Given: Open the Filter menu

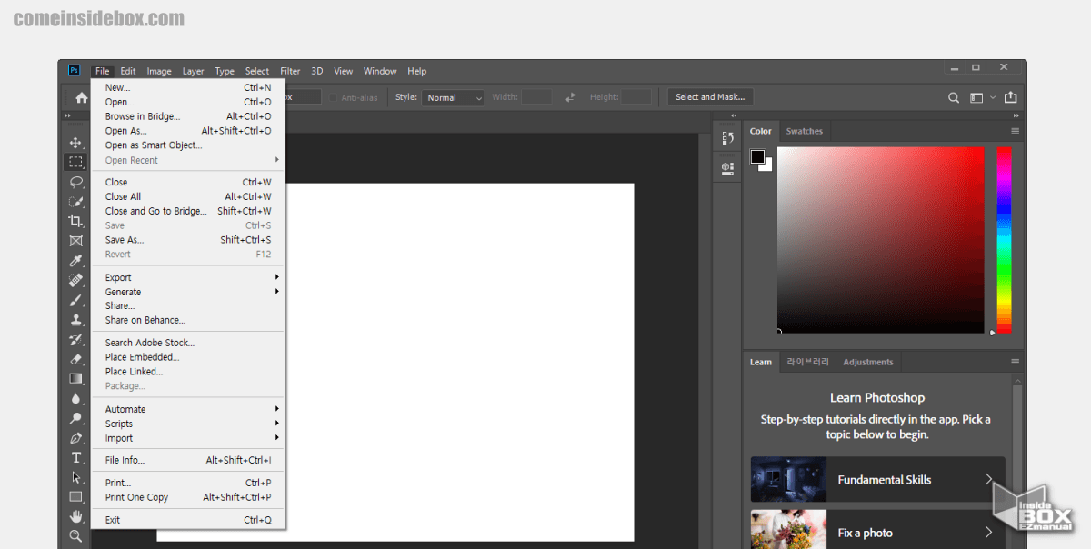Looking at the screenshot, I should coord(290,71).
